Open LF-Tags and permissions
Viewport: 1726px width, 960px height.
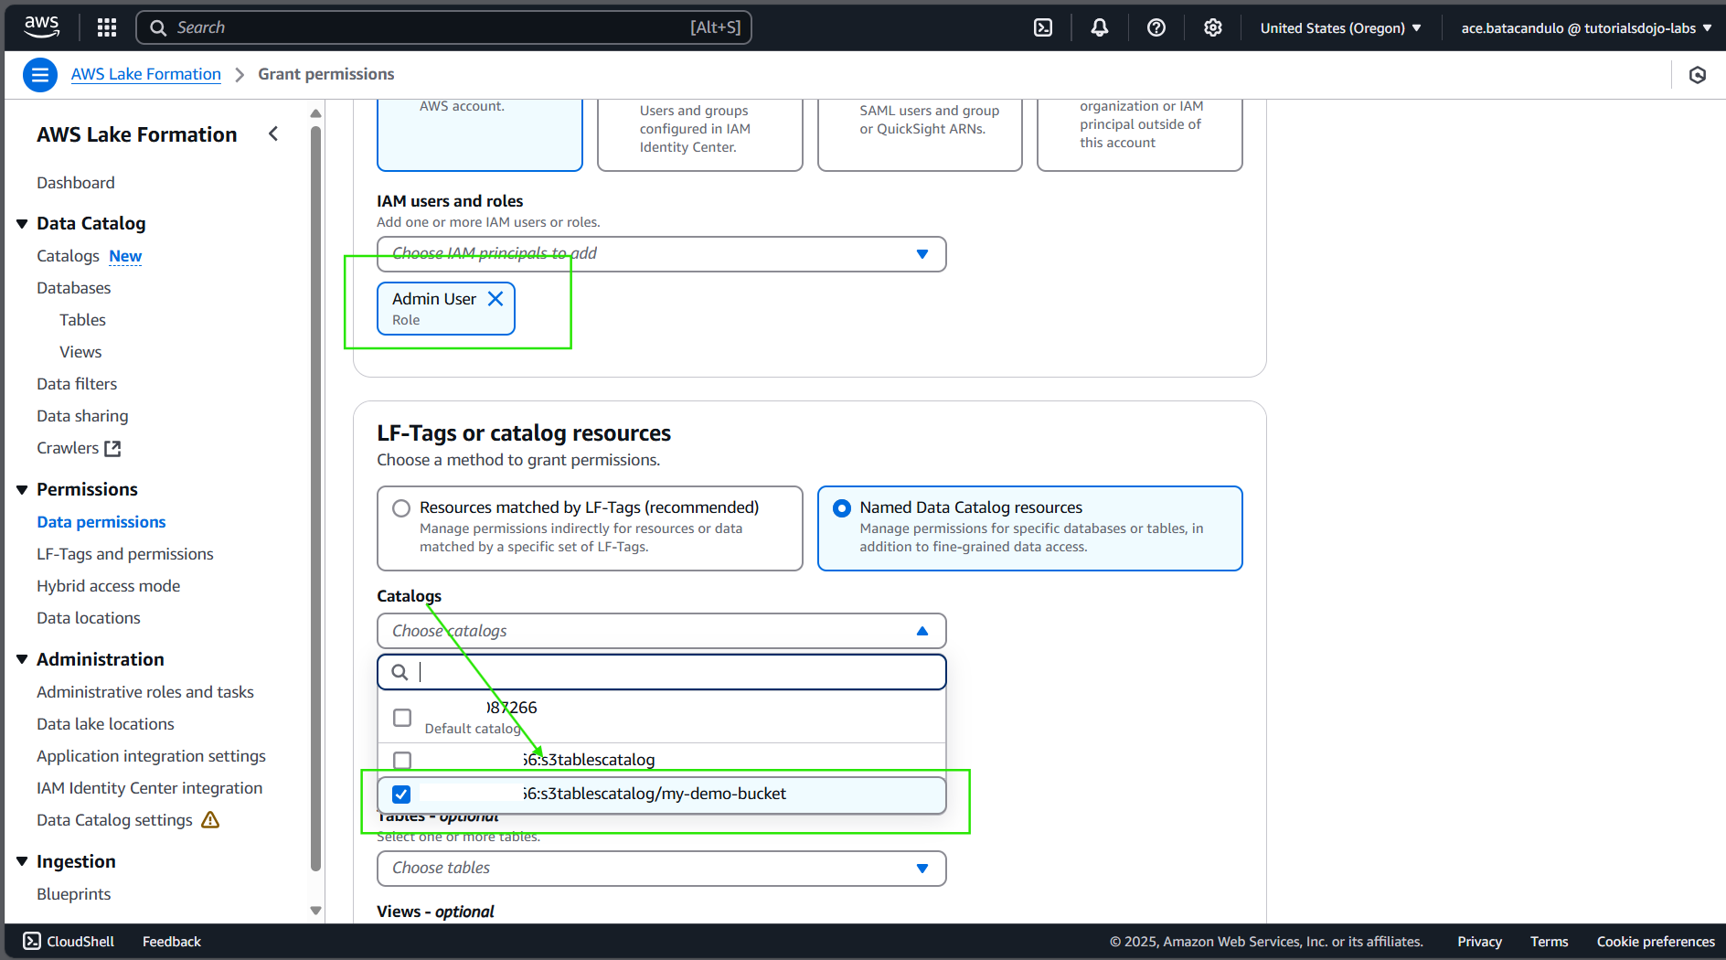click(x=125, y=554)
